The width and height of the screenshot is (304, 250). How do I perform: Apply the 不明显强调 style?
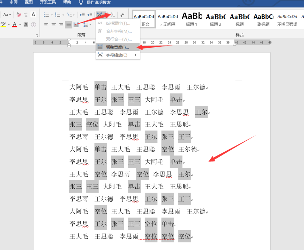point(287,19)
